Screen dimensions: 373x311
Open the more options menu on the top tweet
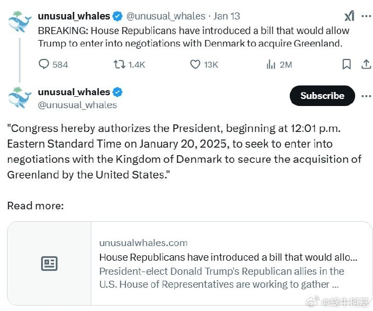[365, 16]
